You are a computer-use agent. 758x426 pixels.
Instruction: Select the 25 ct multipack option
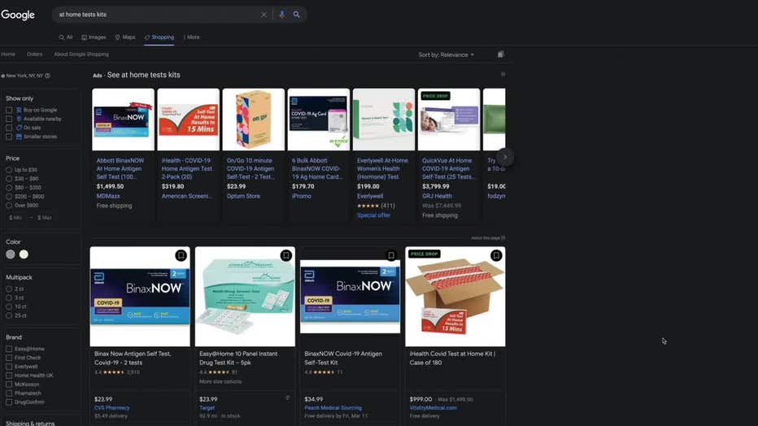click(9, 315)
